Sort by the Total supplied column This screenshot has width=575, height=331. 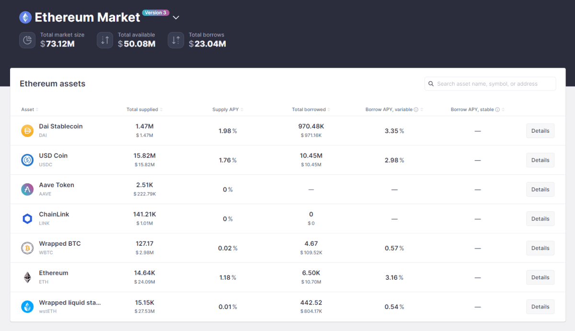144,110
